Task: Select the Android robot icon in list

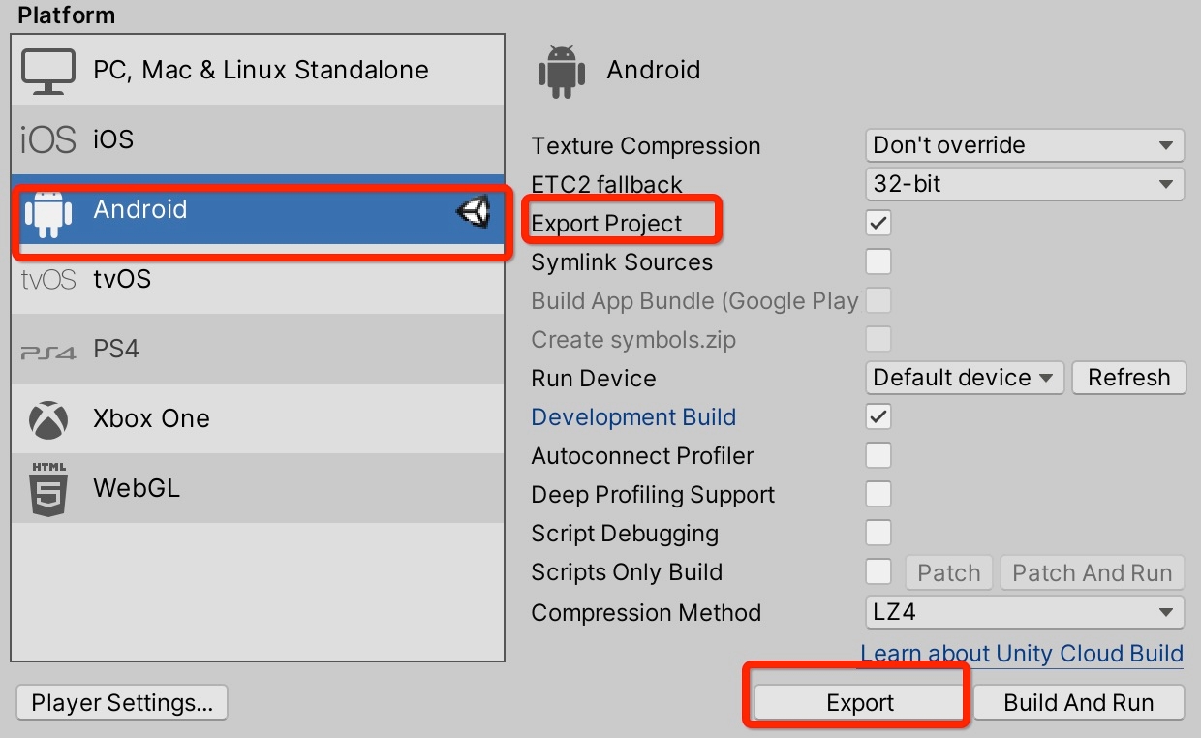Action: (48, 212)
